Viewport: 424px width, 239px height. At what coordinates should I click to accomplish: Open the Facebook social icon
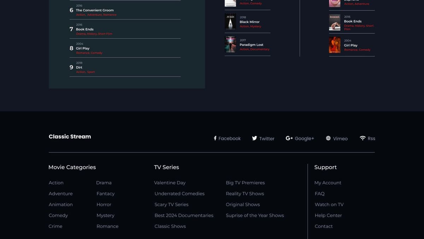click(x=215, y=138)
